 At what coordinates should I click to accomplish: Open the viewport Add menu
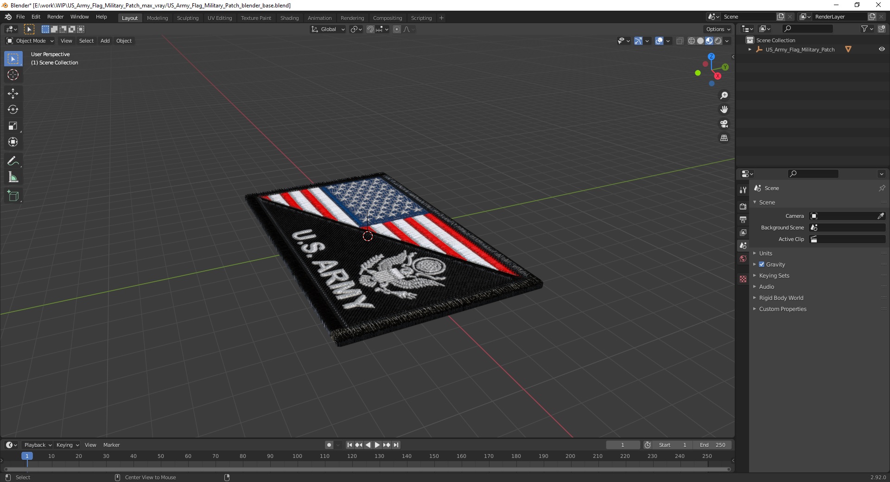105,41
